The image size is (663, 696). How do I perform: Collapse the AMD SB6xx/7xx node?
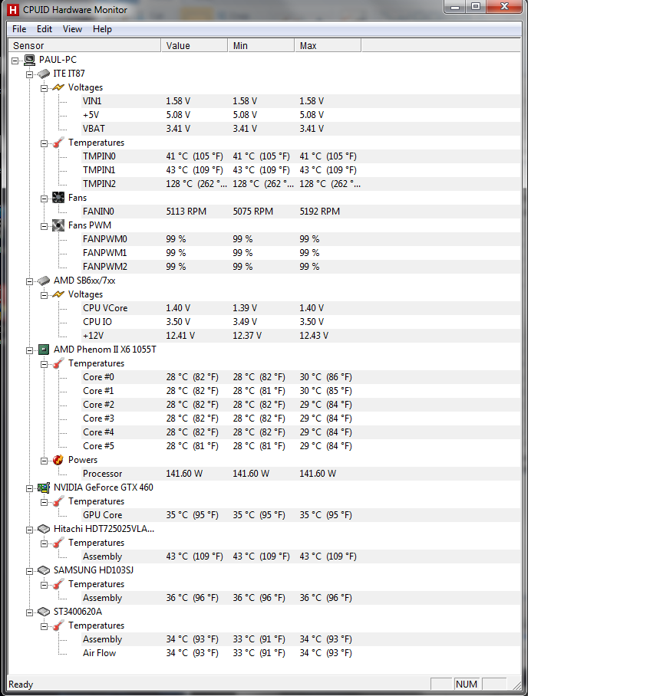(x=29, y=281)
